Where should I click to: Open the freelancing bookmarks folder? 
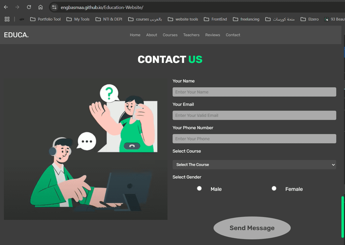(246, 19)
